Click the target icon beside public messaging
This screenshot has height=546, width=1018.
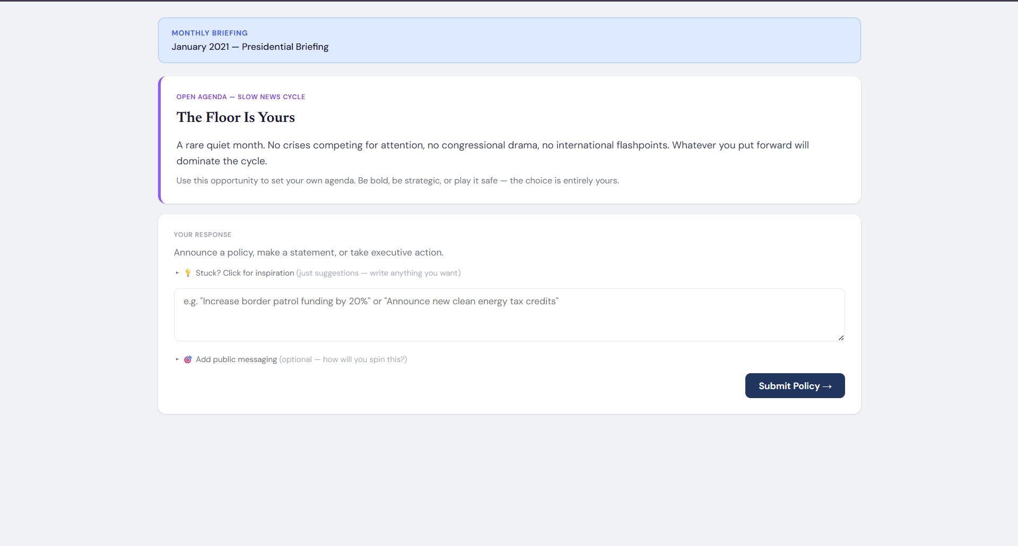pyautogui.click(x=188, y=359)
